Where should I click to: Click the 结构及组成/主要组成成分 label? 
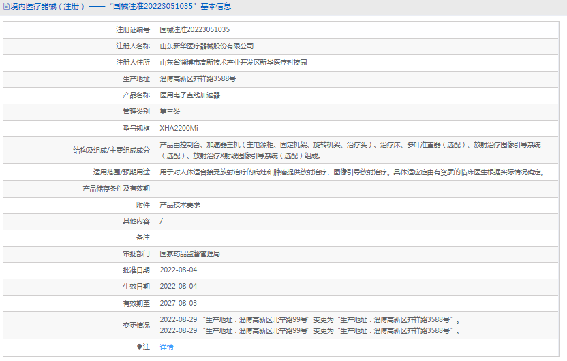tap(111, 151)
